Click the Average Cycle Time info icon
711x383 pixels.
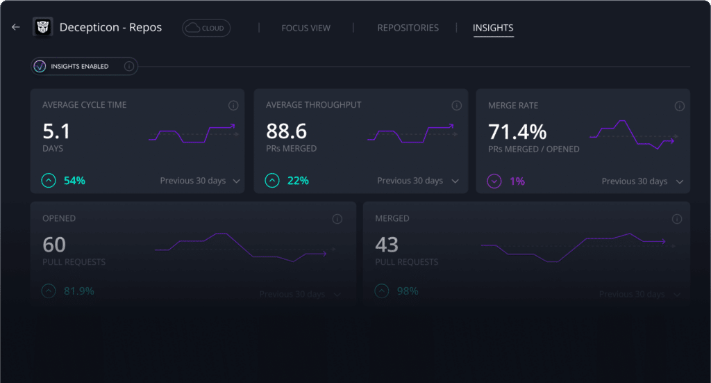pyautogui.click(x=233, y=106)
